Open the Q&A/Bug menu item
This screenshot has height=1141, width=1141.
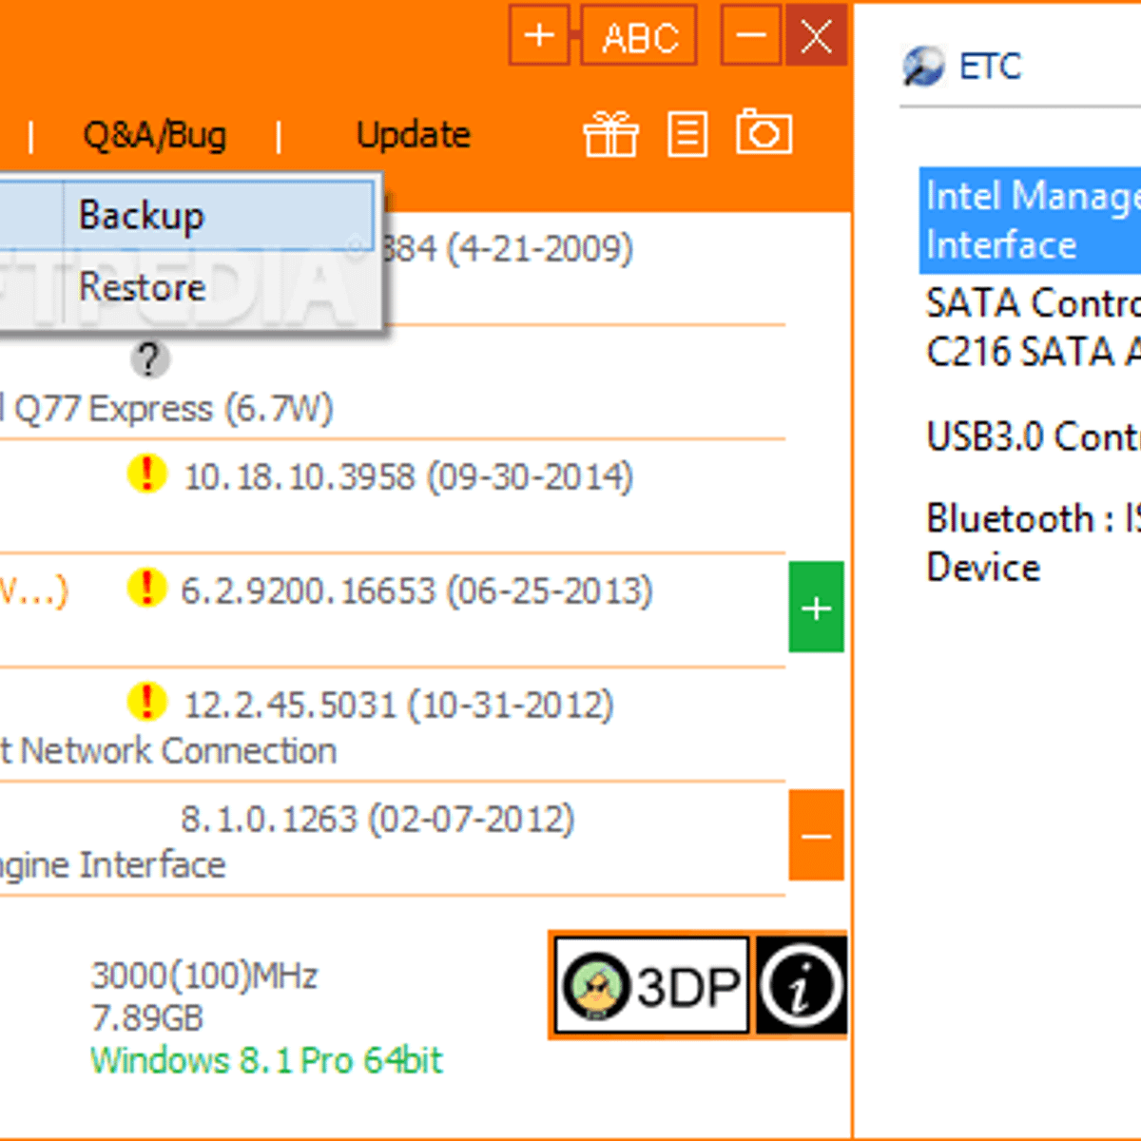[x=155, y=135]
